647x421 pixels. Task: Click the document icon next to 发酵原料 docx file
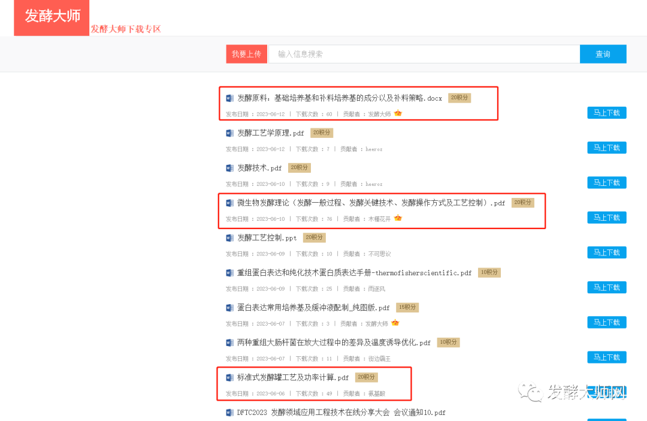229,98
